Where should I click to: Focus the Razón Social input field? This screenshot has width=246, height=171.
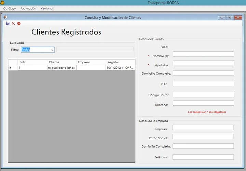click(x=203, y=136)
